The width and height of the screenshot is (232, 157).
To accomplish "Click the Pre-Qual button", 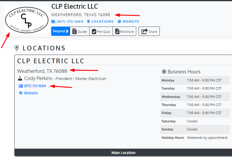I will (101, 31).
